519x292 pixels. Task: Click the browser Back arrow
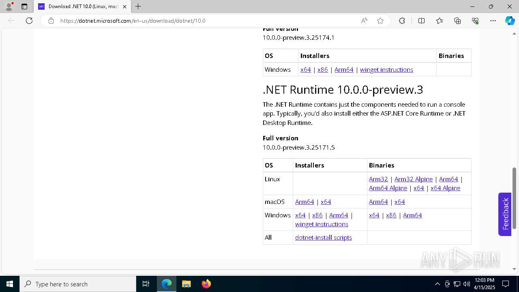pos(11,21)
